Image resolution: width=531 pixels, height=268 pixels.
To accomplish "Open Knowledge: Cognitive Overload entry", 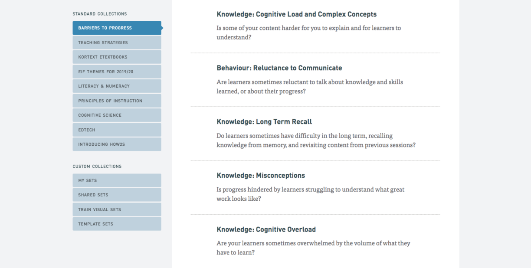I will pyautogui.click(x=266, y=229).
